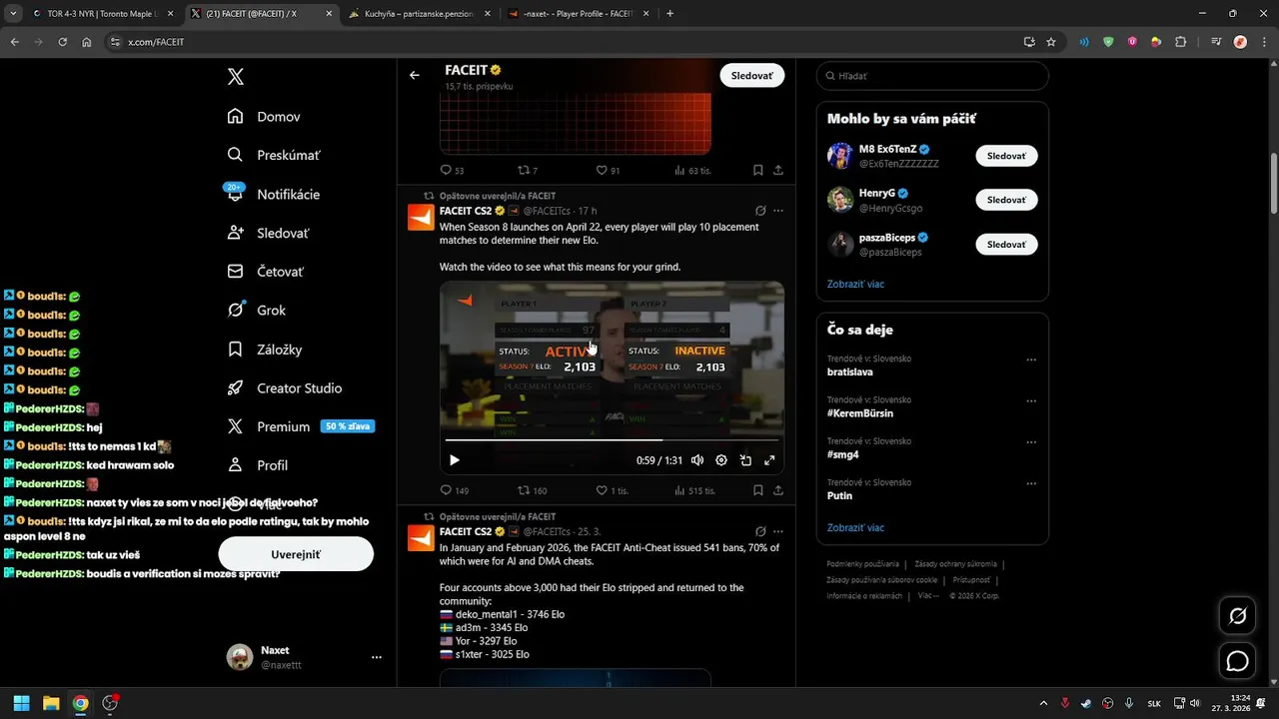
Task: Open options for #KeremBürsin trend
Action: [1031, 401]
